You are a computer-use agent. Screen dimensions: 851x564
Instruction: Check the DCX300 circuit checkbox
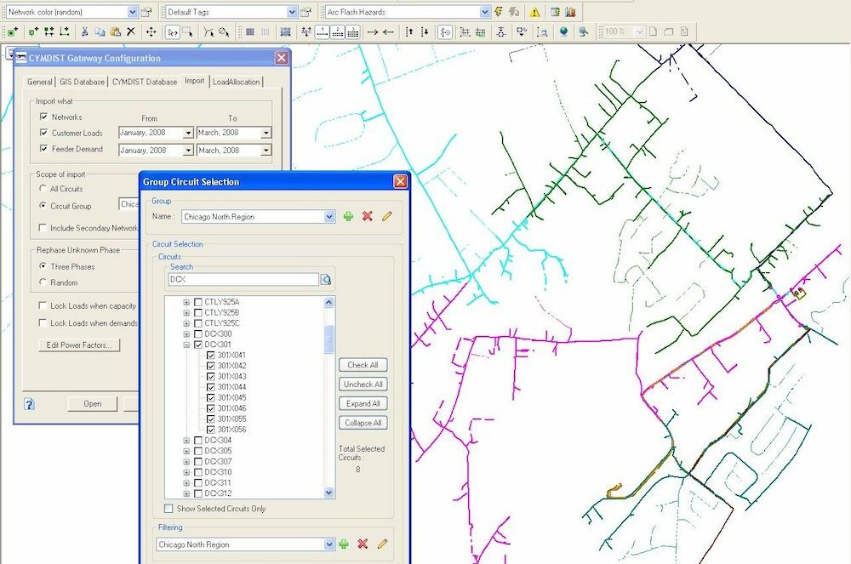[x=198, y=334]
